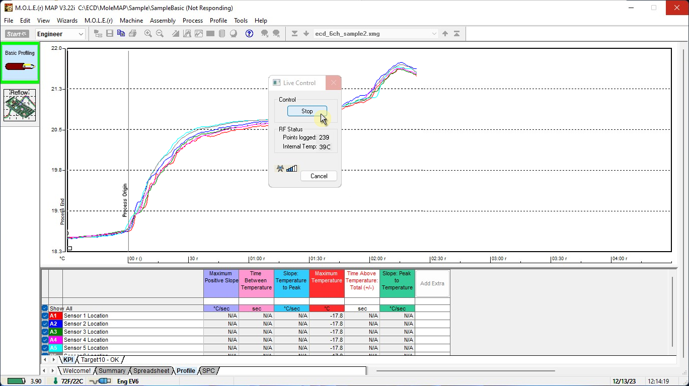689x386 pixels.
Task: Close the Live Control dialog
Action: 333,83
